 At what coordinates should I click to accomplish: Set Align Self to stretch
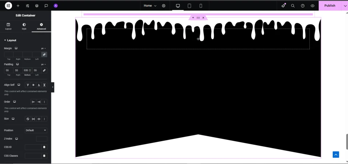[44, 85]
